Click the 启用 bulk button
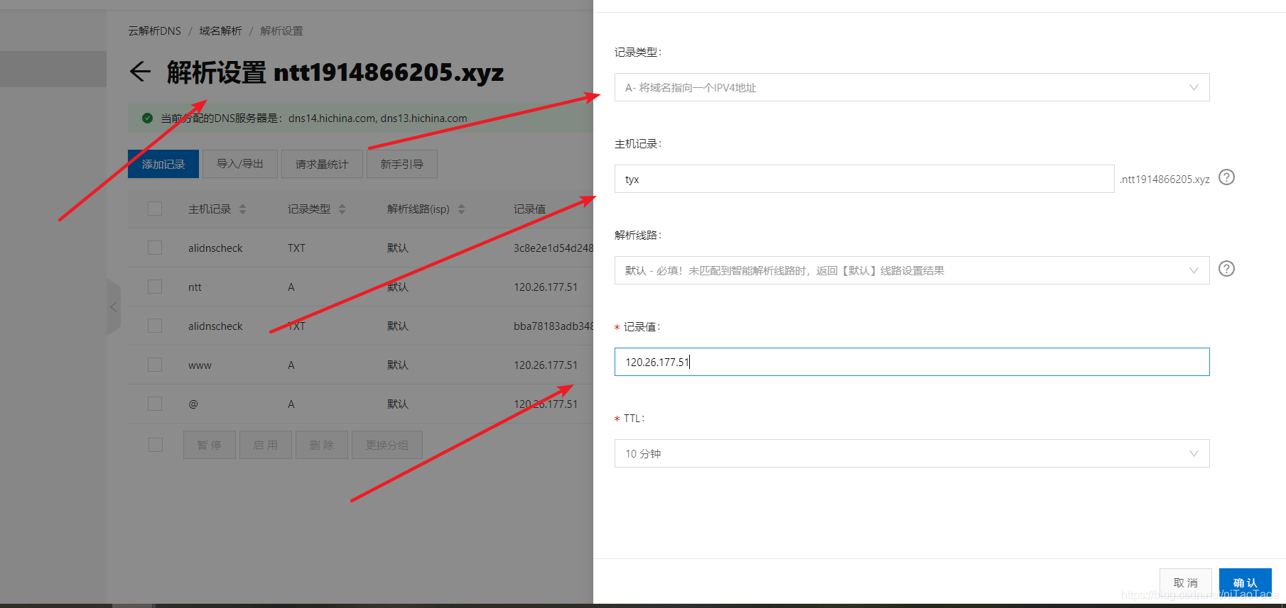 266,445
